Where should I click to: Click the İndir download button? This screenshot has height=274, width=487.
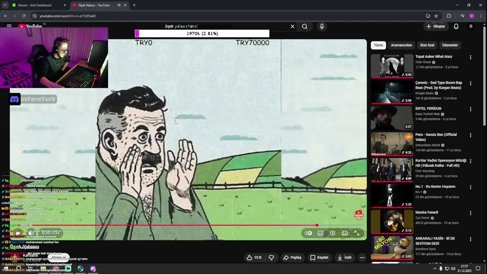coord(344,258)
